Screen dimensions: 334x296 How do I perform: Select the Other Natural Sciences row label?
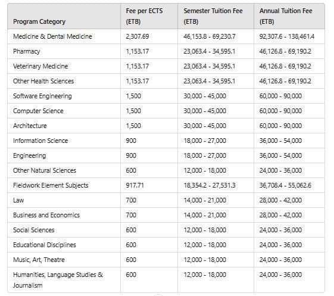[x=45, y=170]
